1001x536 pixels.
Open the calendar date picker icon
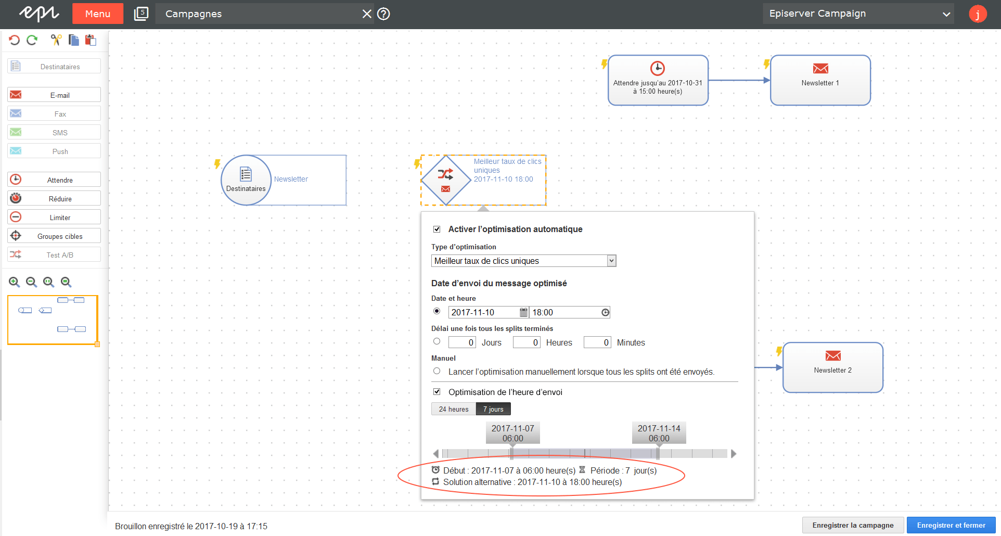[524, 312]
